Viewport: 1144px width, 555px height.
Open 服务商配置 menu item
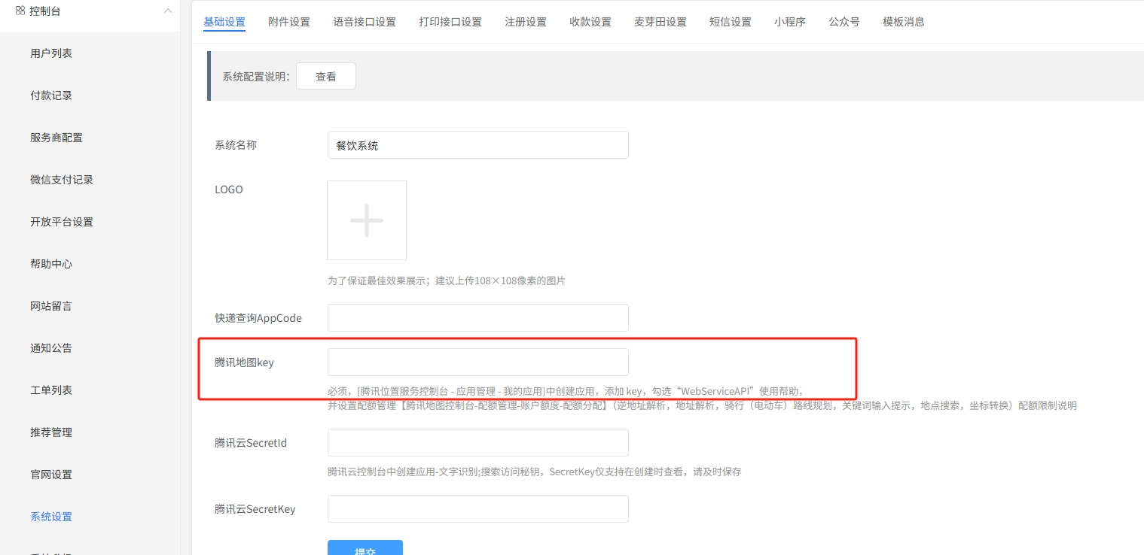pos(56,138)
